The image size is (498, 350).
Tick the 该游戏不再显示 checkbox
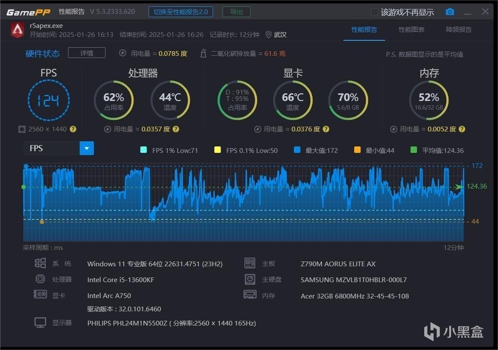coord(374,12)
